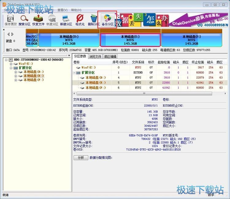Image resolution: width=230 pixels, height=199 pixels.
Task: Click the 文件系统 column header
Action: point(138,62)
